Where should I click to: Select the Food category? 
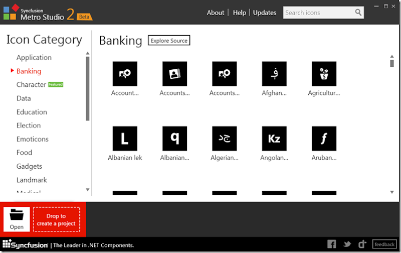tap(24, 153)
